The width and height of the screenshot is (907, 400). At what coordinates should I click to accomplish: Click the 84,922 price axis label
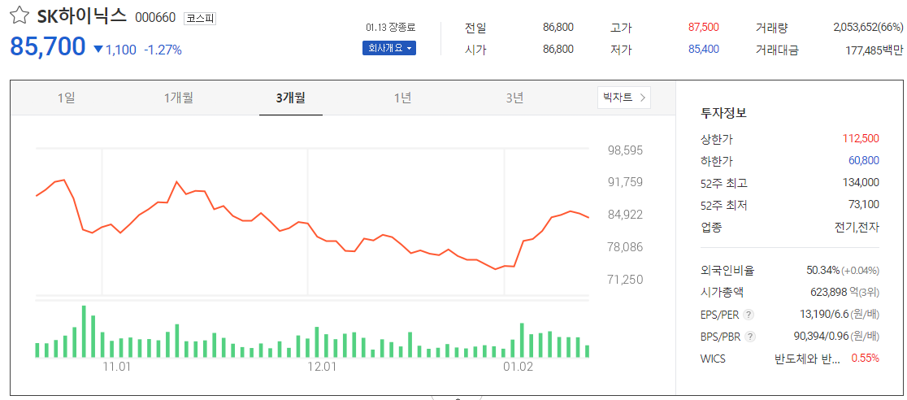pos(625,215)
